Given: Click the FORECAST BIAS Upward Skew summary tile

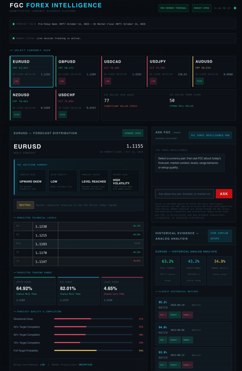Looking at the screenshot, I should [x=32, y=180].
